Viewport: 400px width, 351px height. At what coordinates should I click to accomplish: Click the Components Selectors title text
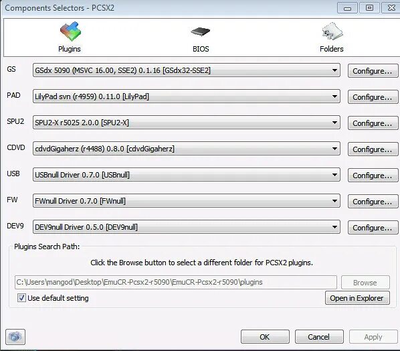60,8
